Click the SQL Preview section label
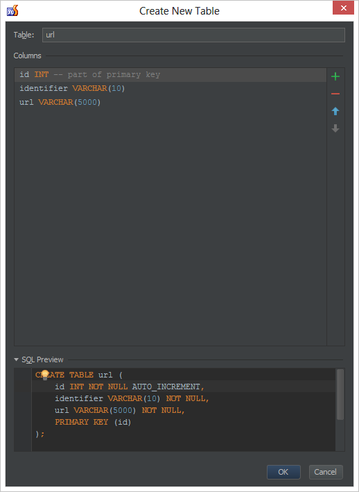This screenshot has width=359, height=492. coord(42,359)
